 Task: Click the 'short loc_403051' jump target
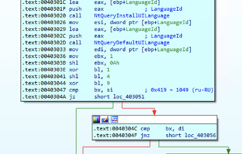(119, 97)
